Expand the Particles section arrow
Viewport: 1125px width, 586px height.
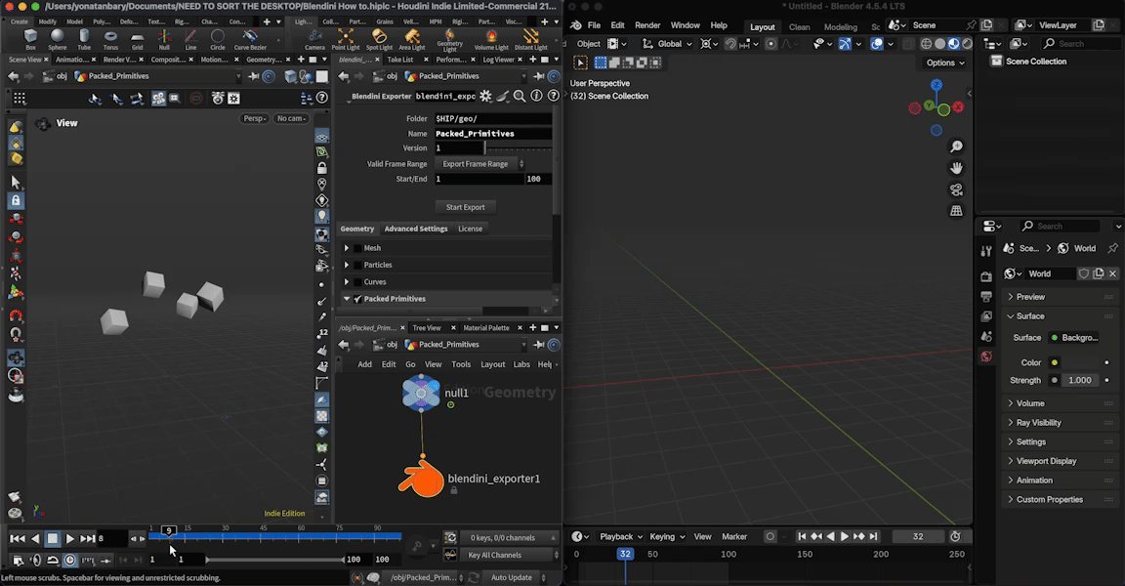tap(347, 266)
